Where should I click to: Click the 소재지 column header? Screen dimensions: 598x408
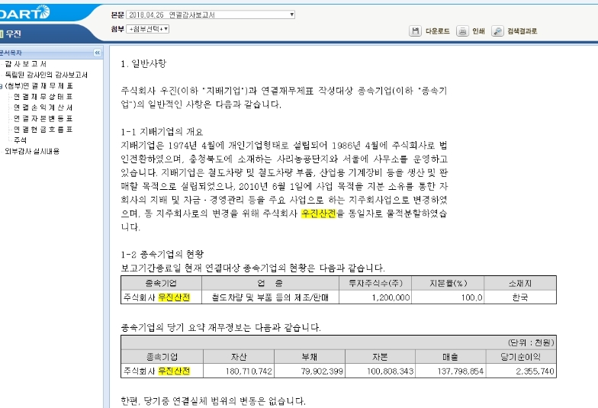(x=520, y=284)
